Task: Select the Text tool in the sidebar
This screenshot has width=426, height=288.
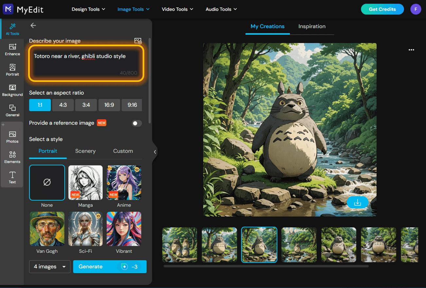Action: (12, 178)
